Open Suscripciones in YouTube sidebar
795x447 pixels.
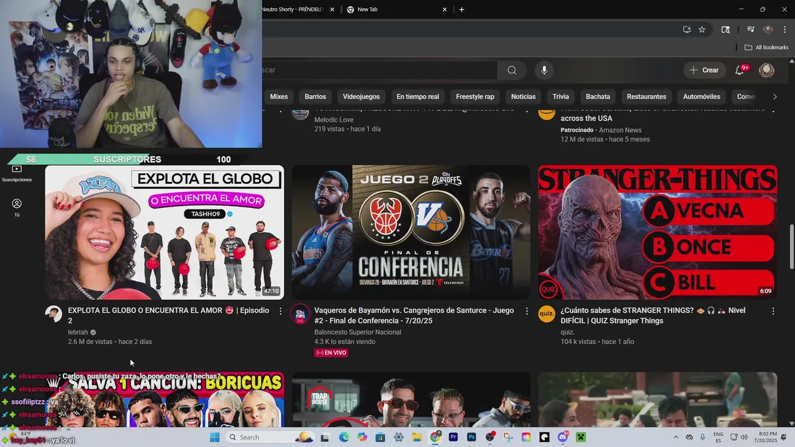point(17,173)
